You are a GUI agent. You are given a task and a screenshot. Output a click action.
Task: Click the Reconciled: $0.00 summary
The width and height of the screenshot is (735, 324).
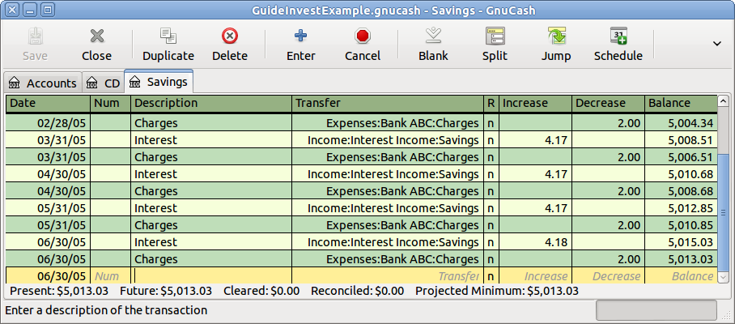point(357,291)
